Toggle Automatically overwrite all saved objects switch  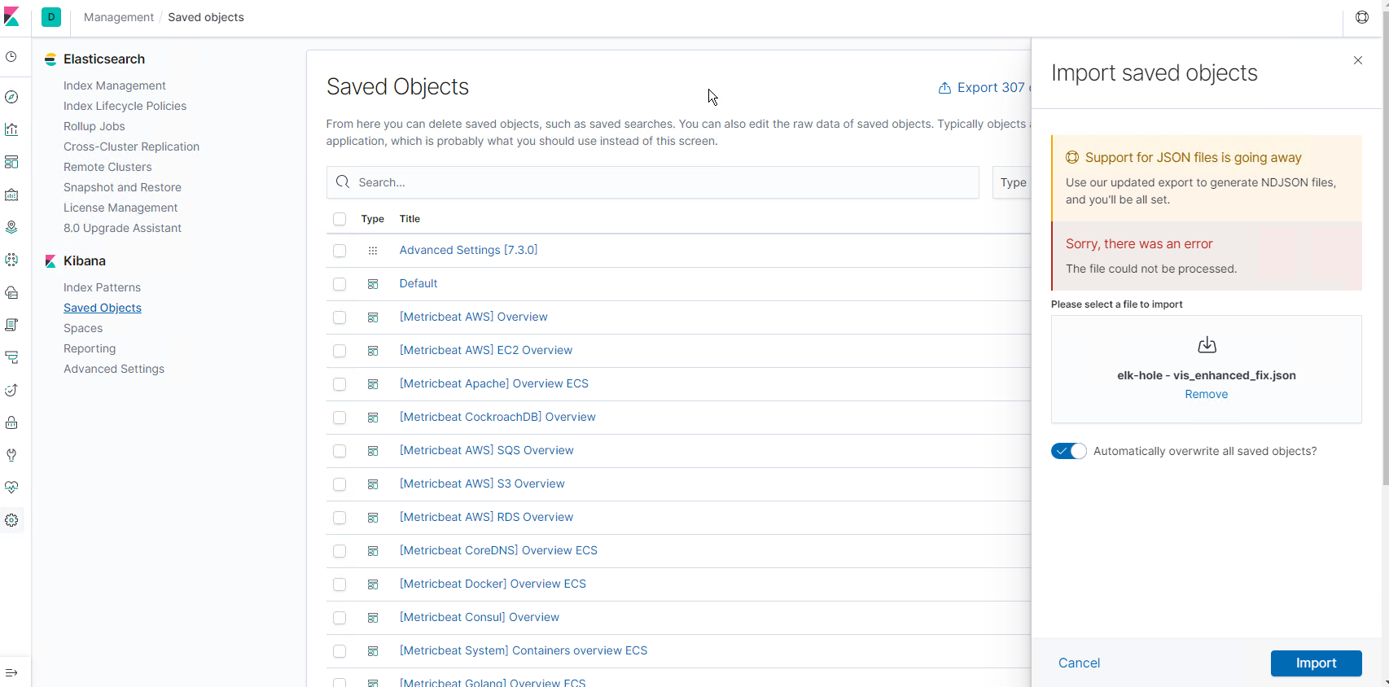pos(1068,451)
